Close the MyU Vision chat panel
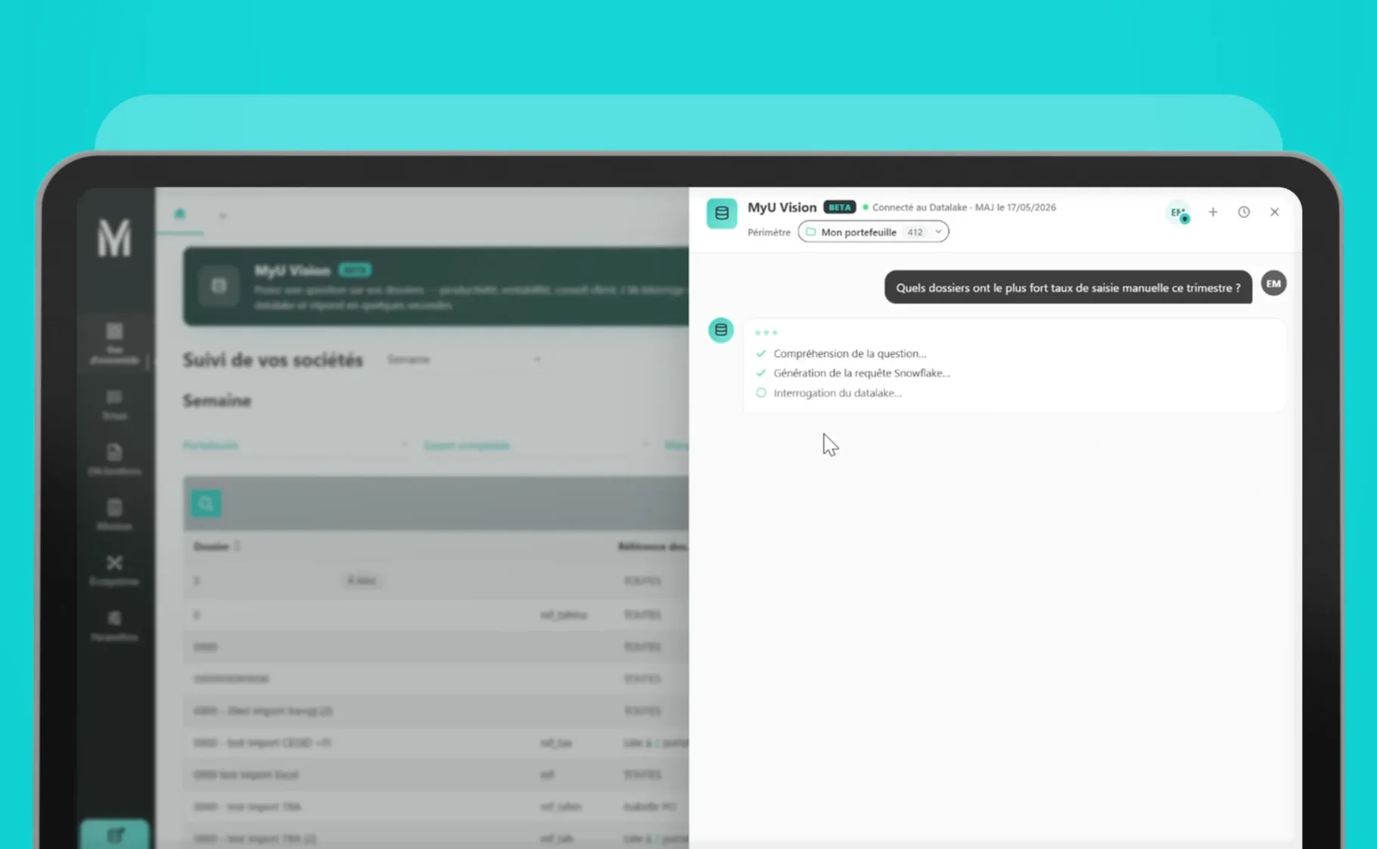The height and width of the screenshot is (849, 1377). [x=1275, y=212]
